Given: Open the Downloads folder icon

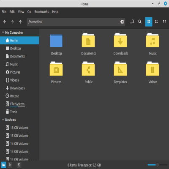Looking at the screenshot, I should coord(120,41).
